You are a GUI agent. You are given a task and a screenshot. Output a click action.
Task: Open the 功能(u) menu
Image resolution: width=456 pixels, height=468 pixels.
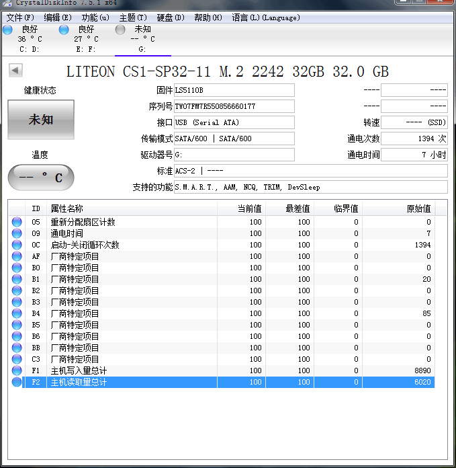pyautogui.click(x=95, y=18)
